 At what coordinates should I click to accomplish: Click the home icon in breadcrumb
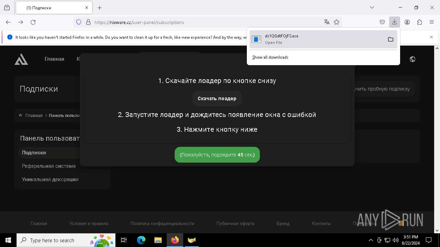(x=20, y=116)
